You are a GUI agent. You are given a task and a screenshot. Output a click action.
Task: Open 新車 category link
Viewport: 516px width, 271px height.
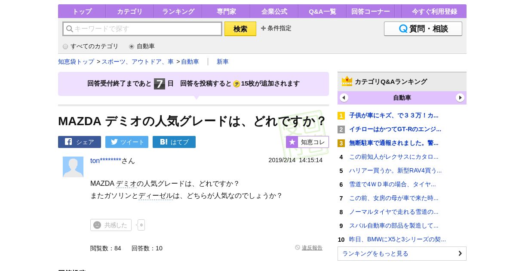pos(223,62)
